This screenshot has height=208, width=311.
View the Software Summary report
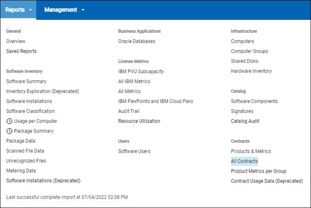coord(26,81)
